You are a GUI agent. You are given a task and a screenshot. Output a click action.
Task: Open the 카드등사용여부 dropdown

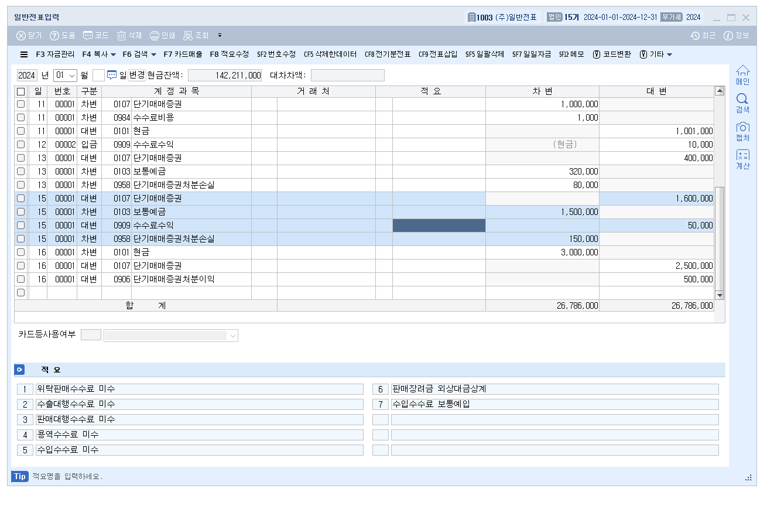pos(232,336)
